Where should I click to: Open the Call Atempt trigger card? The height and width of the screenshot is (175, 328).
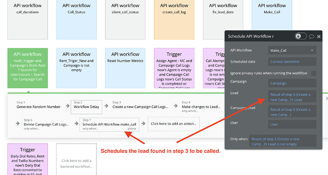pyautogui.click(x=214, y=68)
